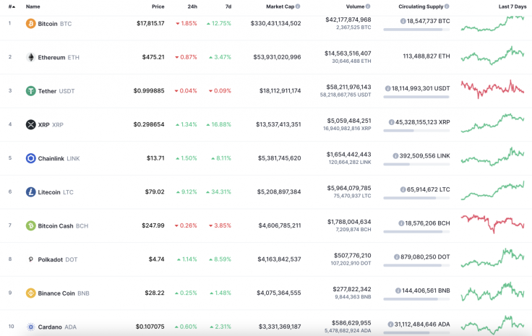Viewport: 532px width, 336px height.
Task: Click info icon beside Bitcoin Cash supply
Action: pos(401,223)
